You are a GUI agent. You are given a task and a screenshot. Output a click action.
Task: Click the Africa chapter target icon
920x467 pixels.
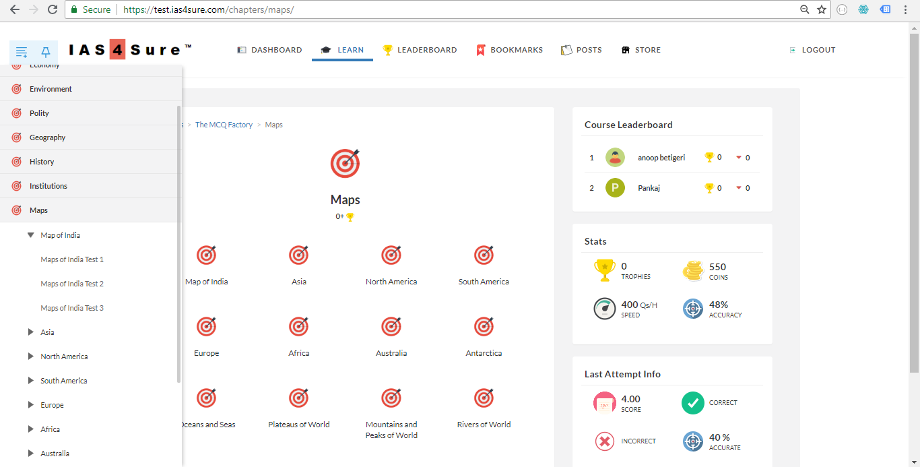(299, 327)
